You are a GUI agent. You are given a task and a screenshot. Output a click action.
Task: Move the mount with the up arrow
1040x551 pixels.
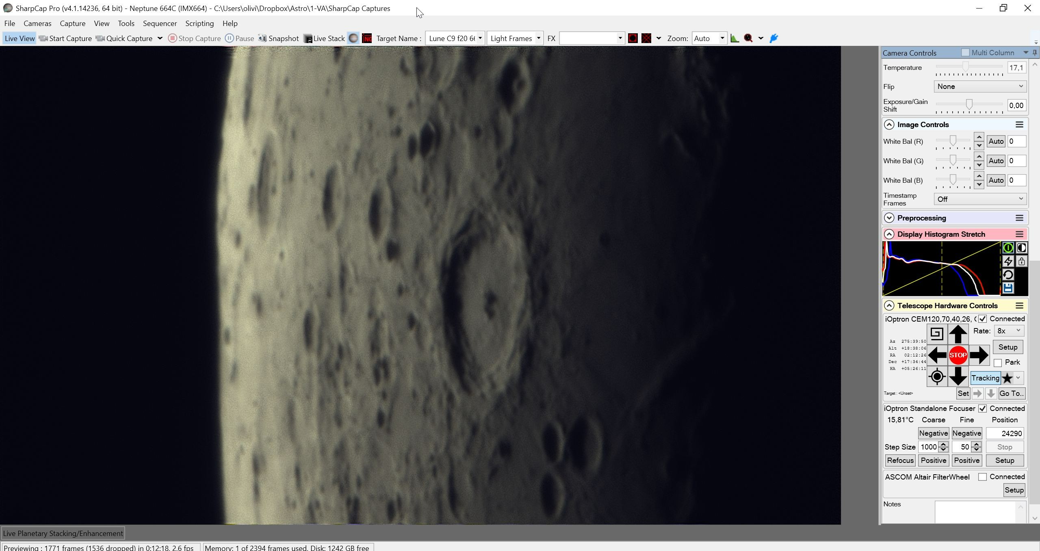tap(958, 334)
